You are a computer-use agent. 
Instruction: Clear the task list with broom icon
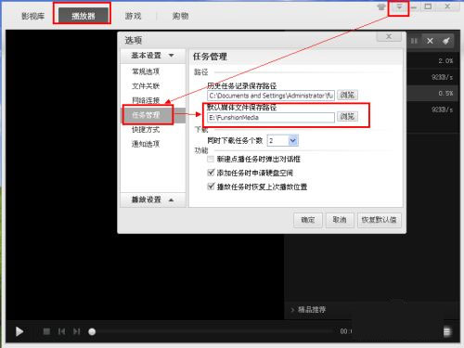tap(445, 41)
